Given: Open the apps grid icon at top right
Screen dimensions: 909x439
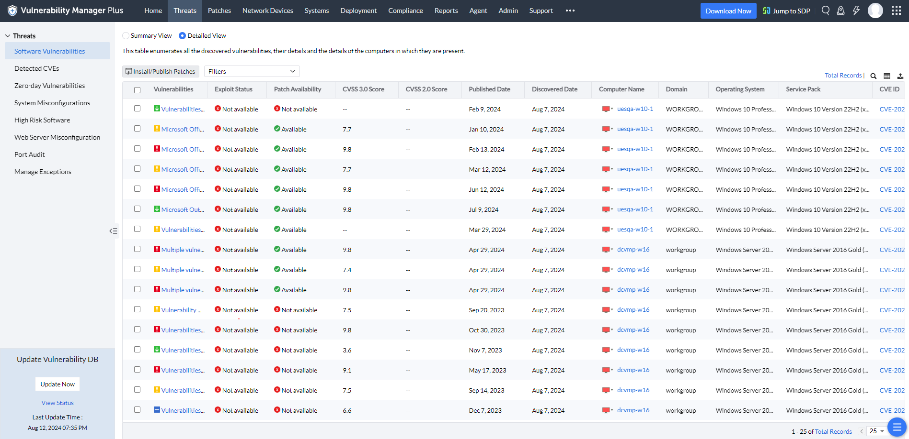Looking at the screenshot, I should tap(897, 11).
